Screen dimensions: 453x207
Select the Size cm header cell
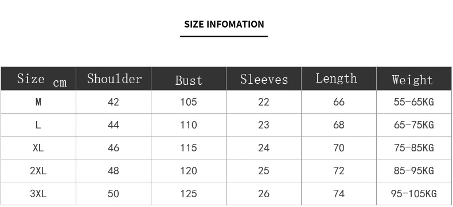point(38,79)
